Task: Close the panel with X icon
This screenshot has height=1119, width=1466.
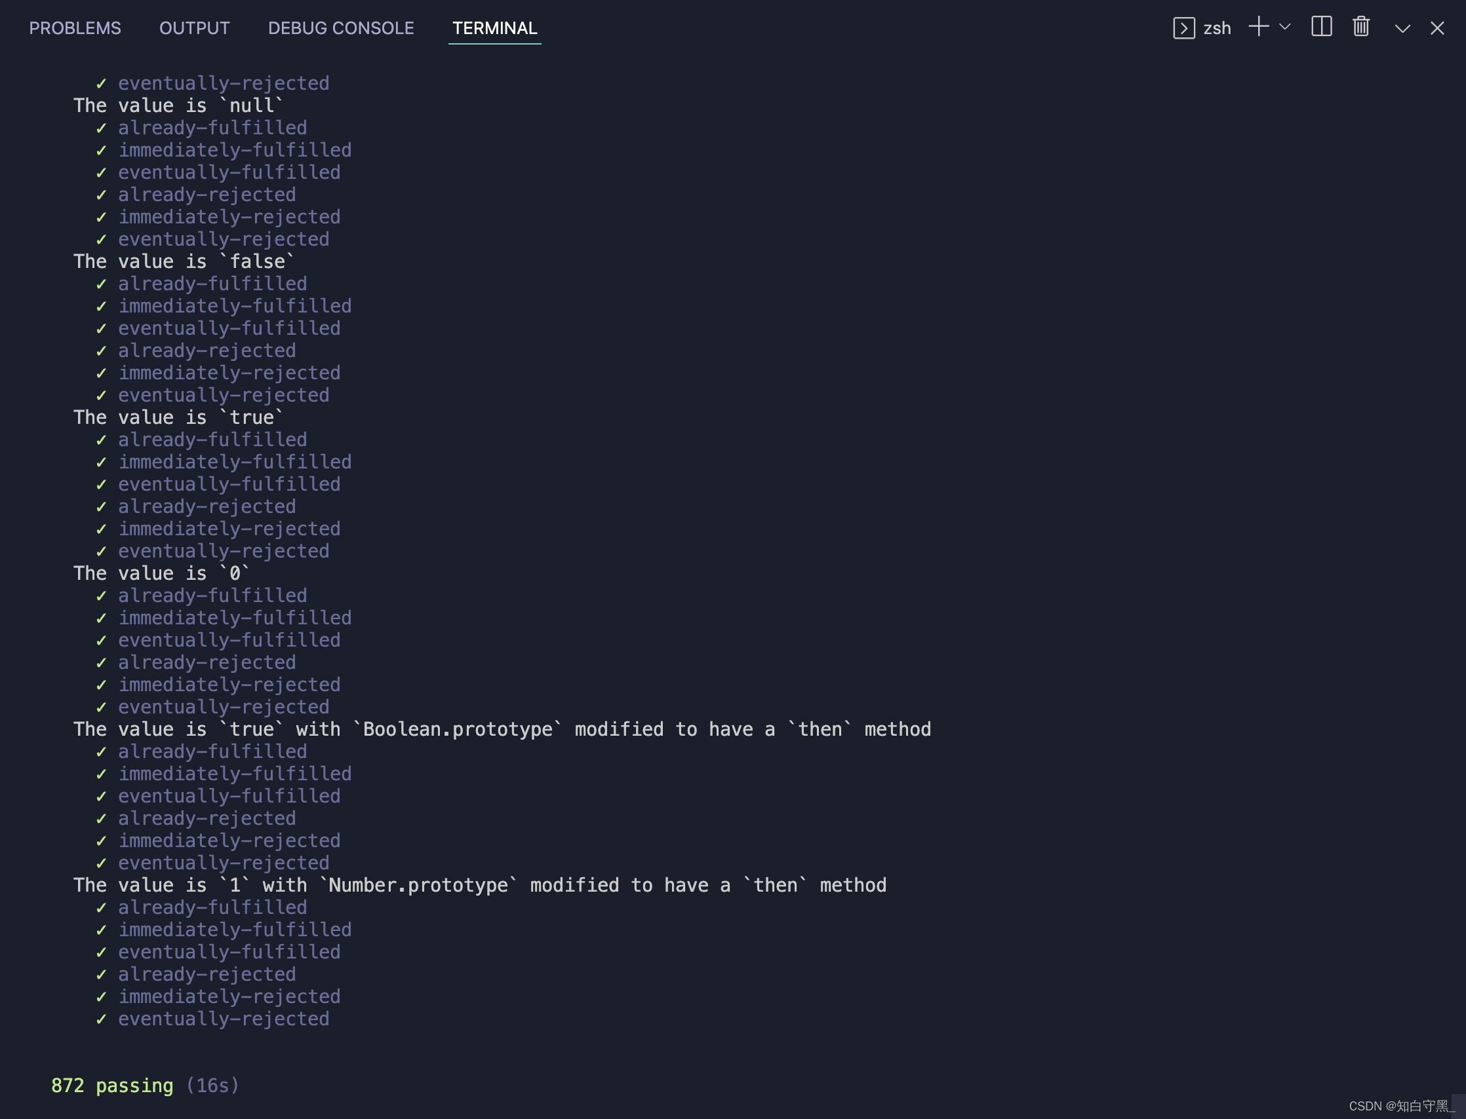Action: (1436, 28)
